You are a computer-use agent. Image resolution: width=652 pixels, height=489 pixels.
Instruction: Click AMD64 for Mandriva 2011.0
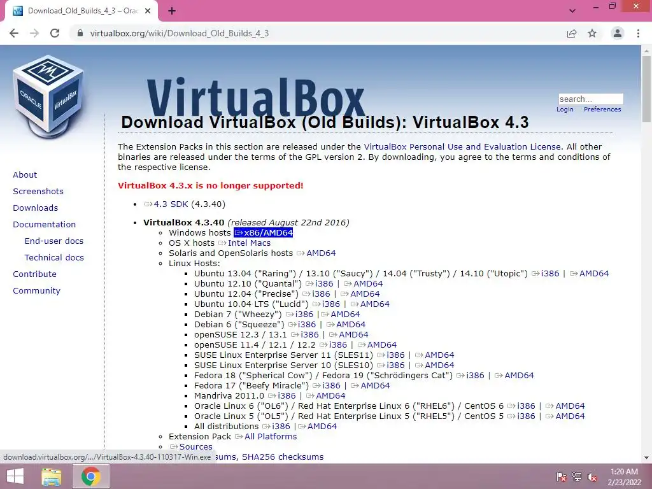(330, 396)
